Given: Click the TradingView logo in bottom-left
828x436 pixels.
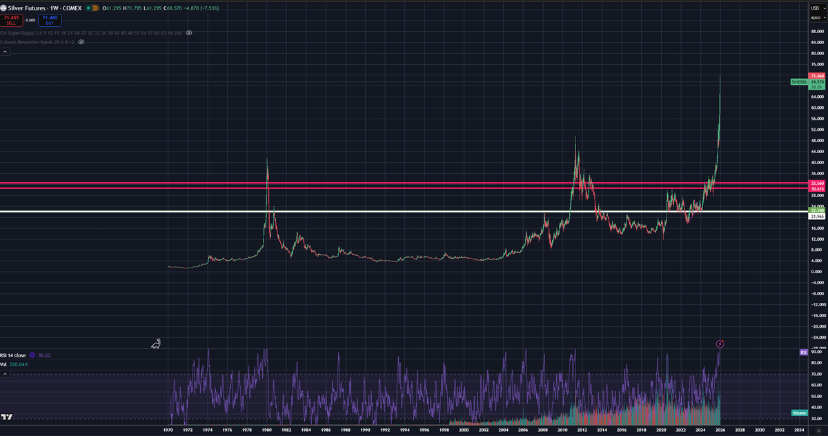Looking at the screenshot, I should tap(7, 417).
